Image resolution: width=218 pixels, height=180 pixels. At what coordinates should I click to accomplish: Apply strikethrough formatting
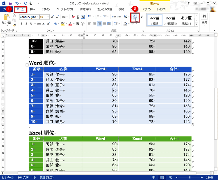pyautogui.click(x=39, y=24)
